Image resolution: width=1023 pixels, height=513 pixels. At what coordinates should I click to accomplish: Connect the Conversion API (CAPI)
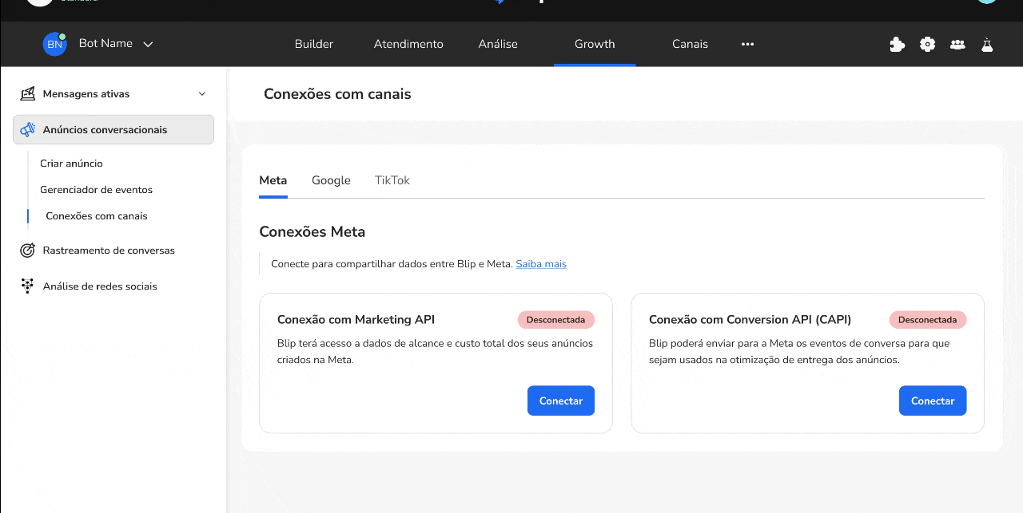[932, 401]
